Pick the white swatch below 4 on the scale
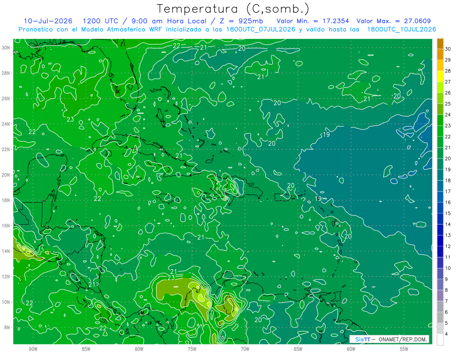Screen dimensions: 458x354 pos(440,339)
